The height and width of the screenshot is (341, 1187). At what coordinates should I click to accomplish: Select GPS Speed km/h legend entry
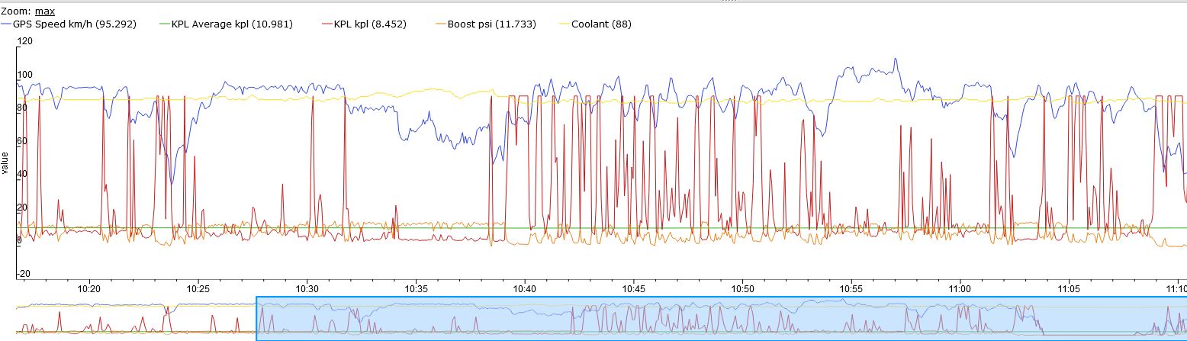pyautogui.click(x=69, y=24)
